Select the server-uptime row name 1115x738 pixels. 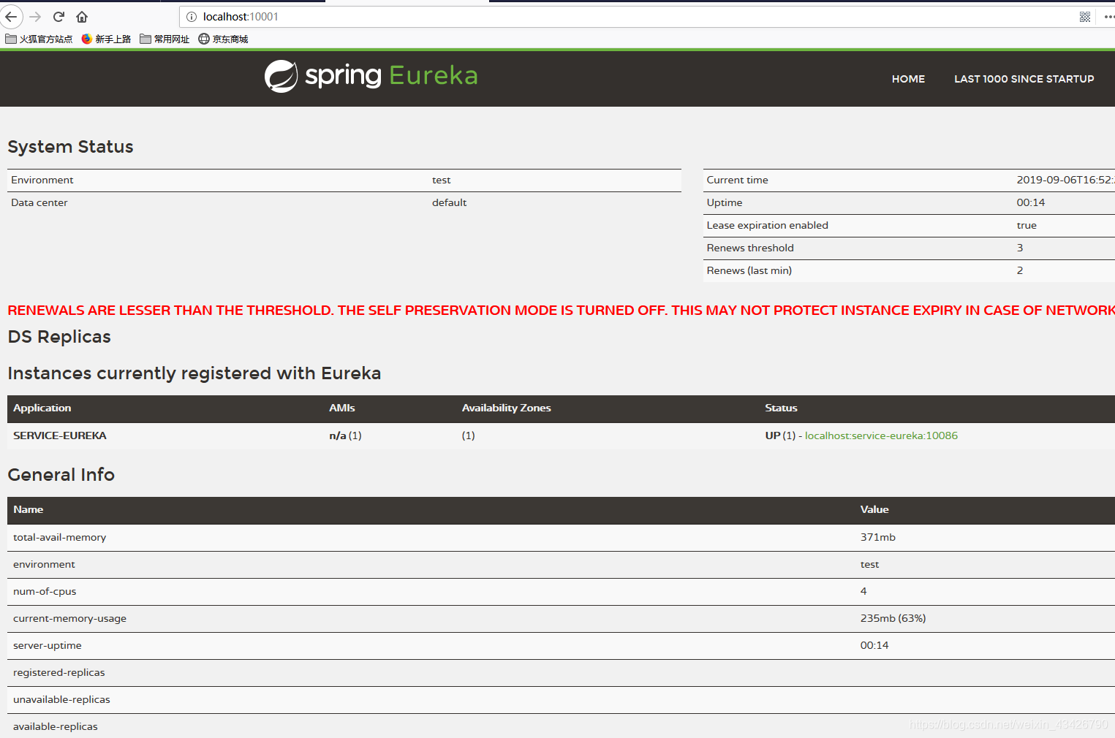click(x=48, y=645)
